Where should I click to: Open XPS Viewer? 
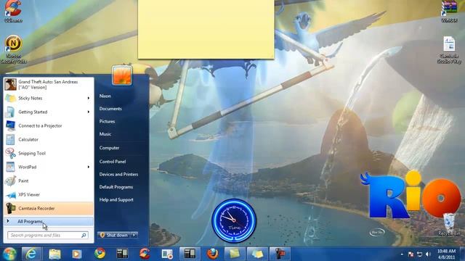point(49,194)
